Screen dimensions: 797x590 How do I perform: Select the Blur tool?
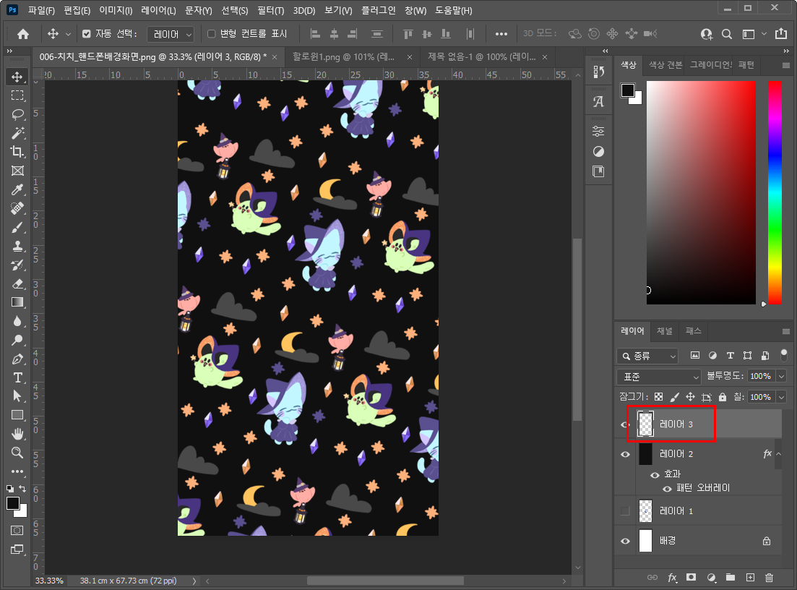click(17, 322)
